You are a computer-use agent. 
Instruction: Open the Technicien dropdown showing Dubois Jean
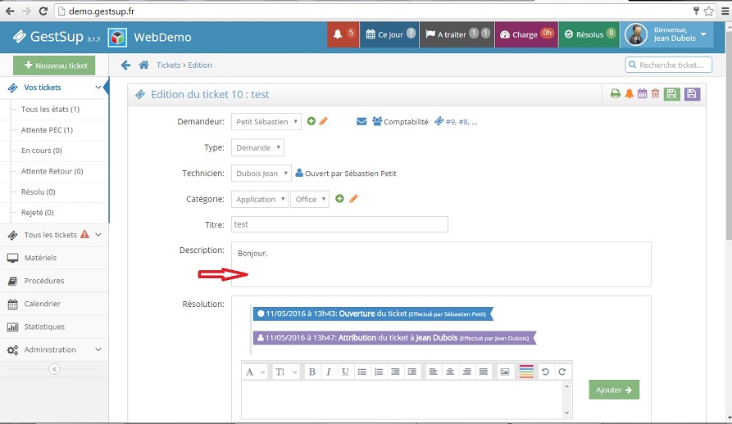pyautogui.click(x=261, y=174)
